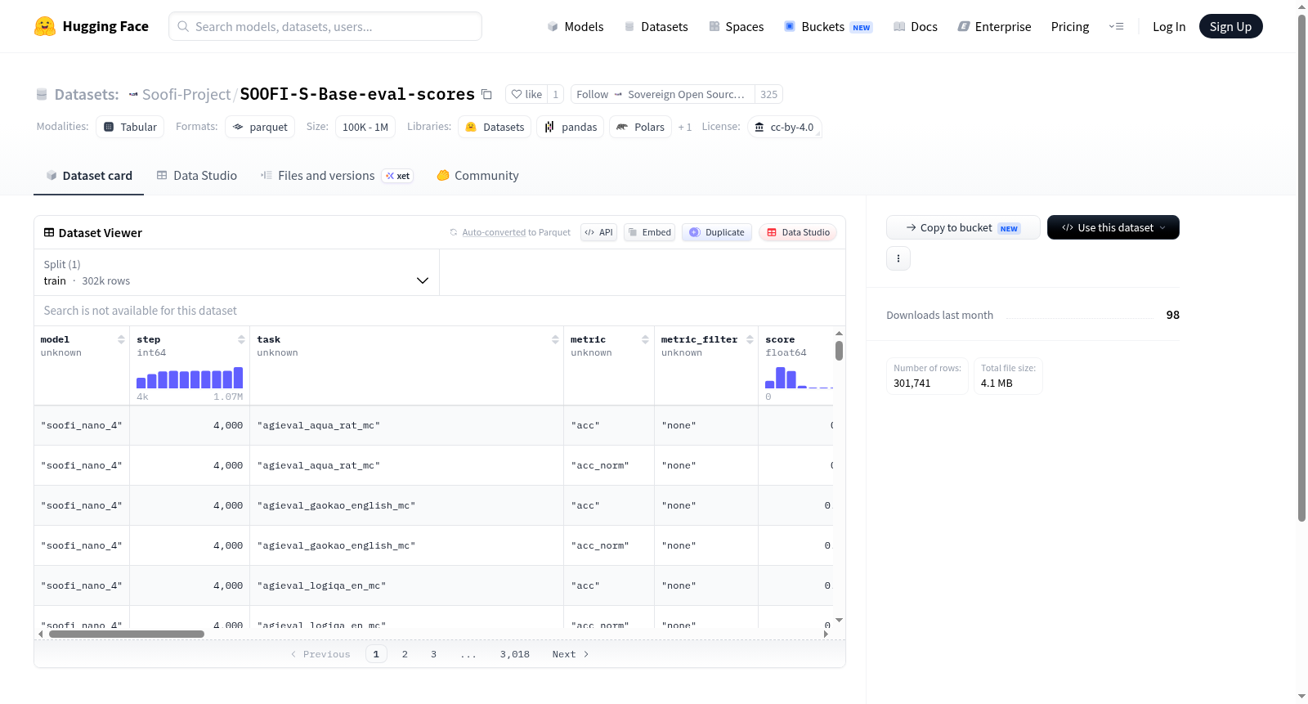Click the Duplicate button
This screenshot has width=1308, height=704.
pos(717,232)
